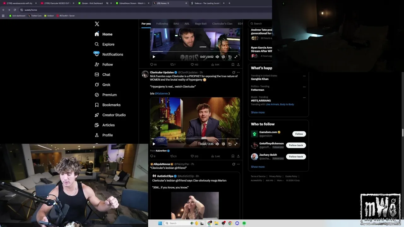This screenshot has width=404, height=227.
Task: Switch to the Following timeline tab
Action: coord(162,24)
